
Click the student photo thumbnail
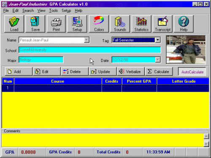pos(186,50)
